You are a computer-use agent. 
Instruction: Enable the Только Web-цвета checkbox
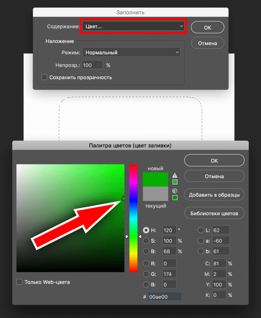pyautogui.click(x=19, y=282)
